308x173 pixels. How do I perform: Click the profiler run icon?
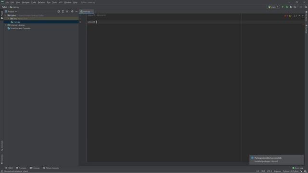[295, 7]
